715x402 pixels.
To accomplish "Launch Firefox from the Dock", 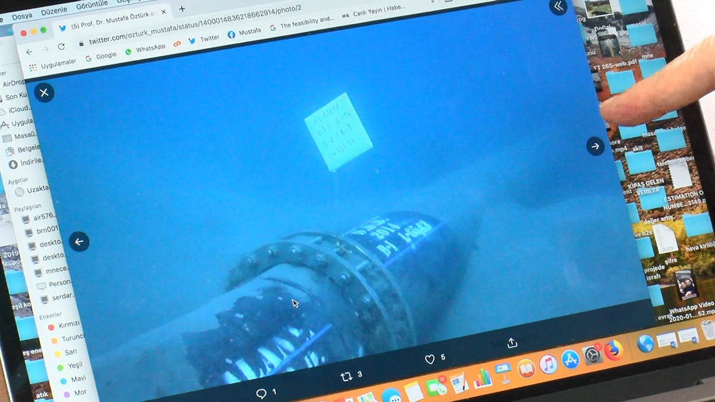I will pos(613,350).
